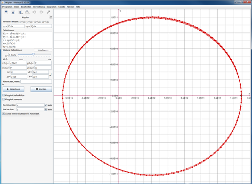Open settings with the wrench icon
This screenshot has height=184, width=252.
[x=49, y=12]
